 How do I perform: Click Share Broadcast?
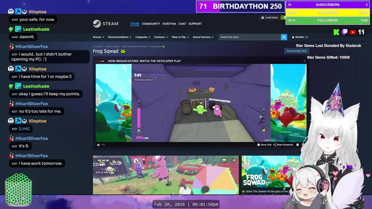coord(283,145)
